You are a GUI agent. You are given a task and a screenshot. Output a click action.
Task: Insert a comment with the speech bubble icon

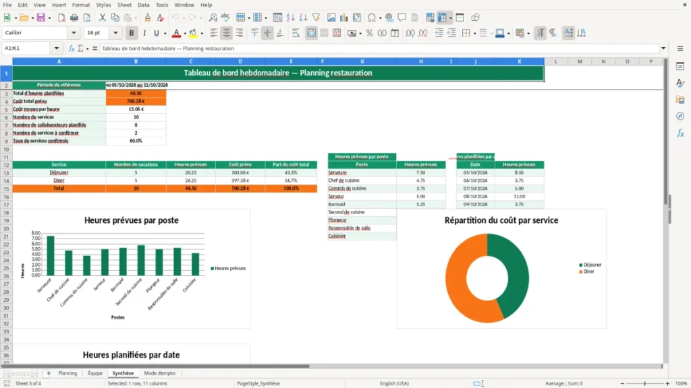point(402,18)
